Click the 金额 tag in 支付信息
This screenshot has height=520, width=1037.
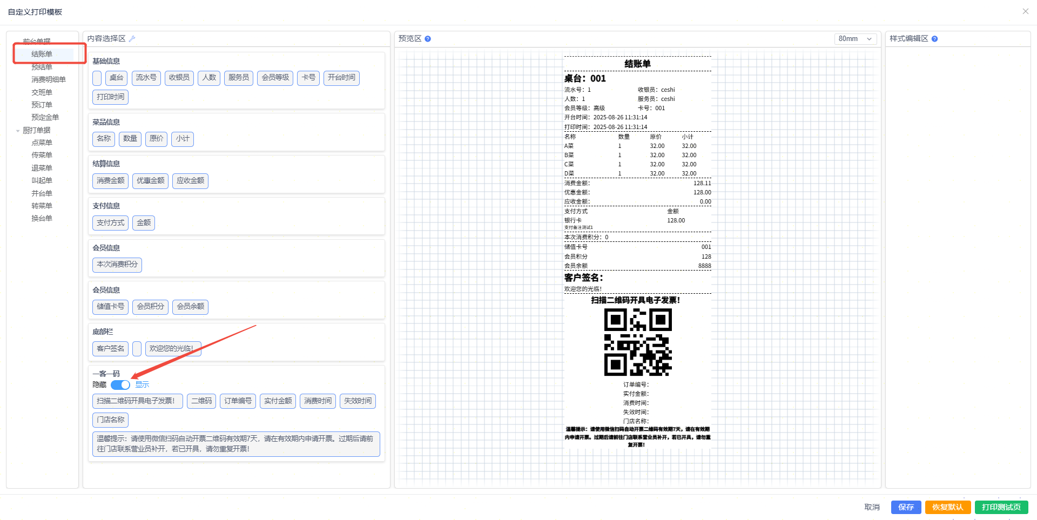coord(144,223)
